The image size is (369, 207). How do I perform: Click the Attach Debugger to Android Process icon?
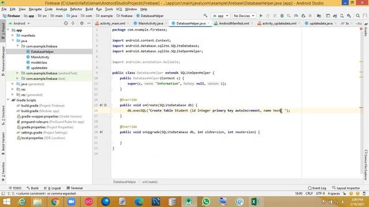[303, 16]
